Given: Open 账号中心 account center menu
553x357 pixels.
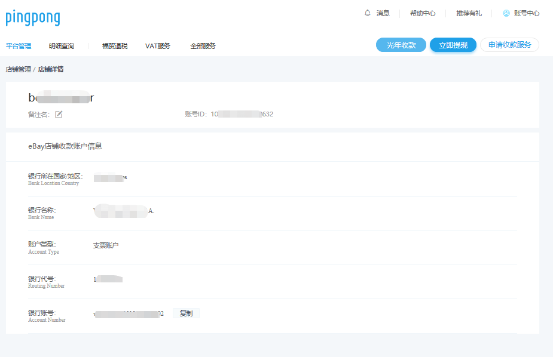Looking at the screenshot, I should click(x=526, y=13).
